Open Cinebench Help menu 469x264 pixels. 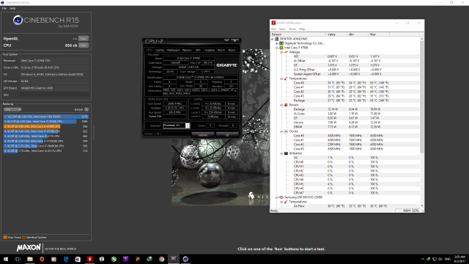pyautogui.click(x=12, y=8)
